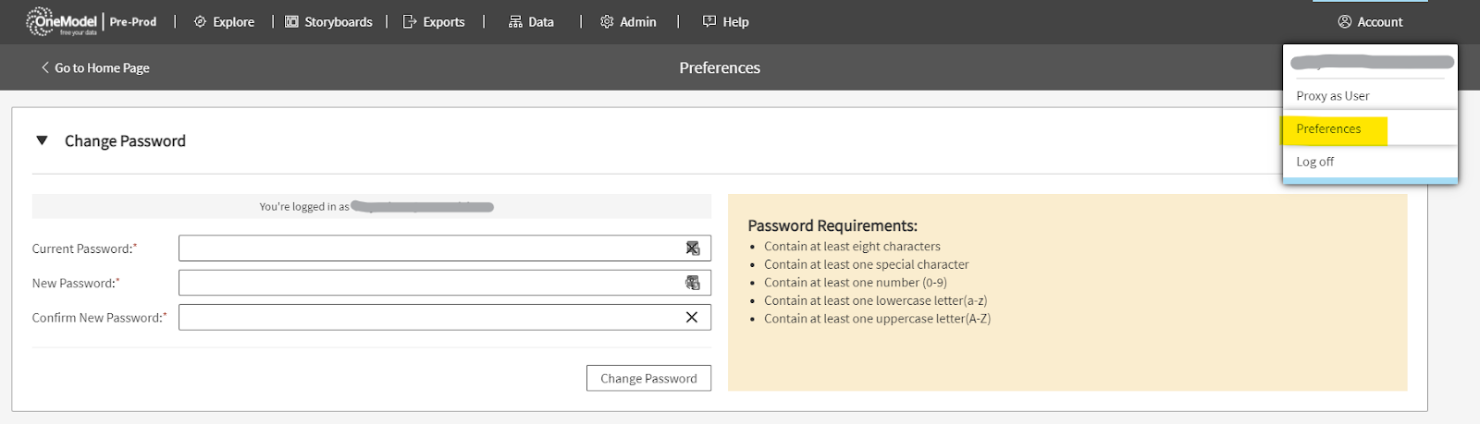The width and height of the screenshot is (1480, 424).
Task: Focus the New Password input field
Action: click(425, 283)
